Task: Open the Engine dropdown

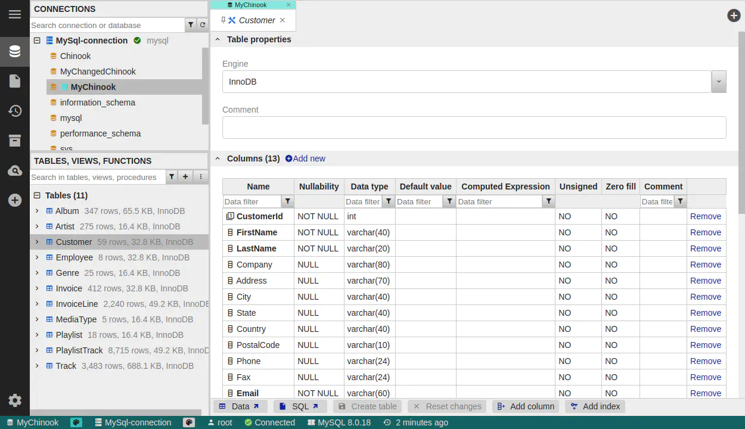Action: [x=719, y=82]
